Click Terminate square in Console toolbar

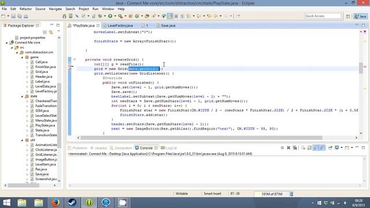282,148
